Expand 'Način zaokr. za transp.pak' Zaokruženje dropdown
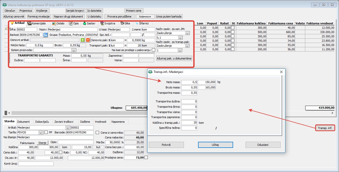The height and width of the screenshot is (172, 339). 187,46
